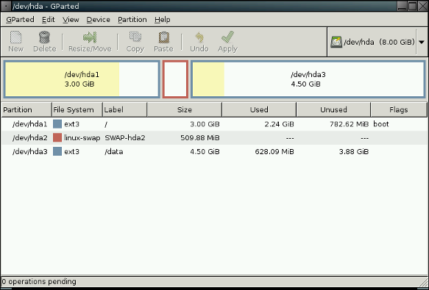Click the 2.24 GiB used cell
This screenshot has width=429, height=290.
[x=280, y=124]
